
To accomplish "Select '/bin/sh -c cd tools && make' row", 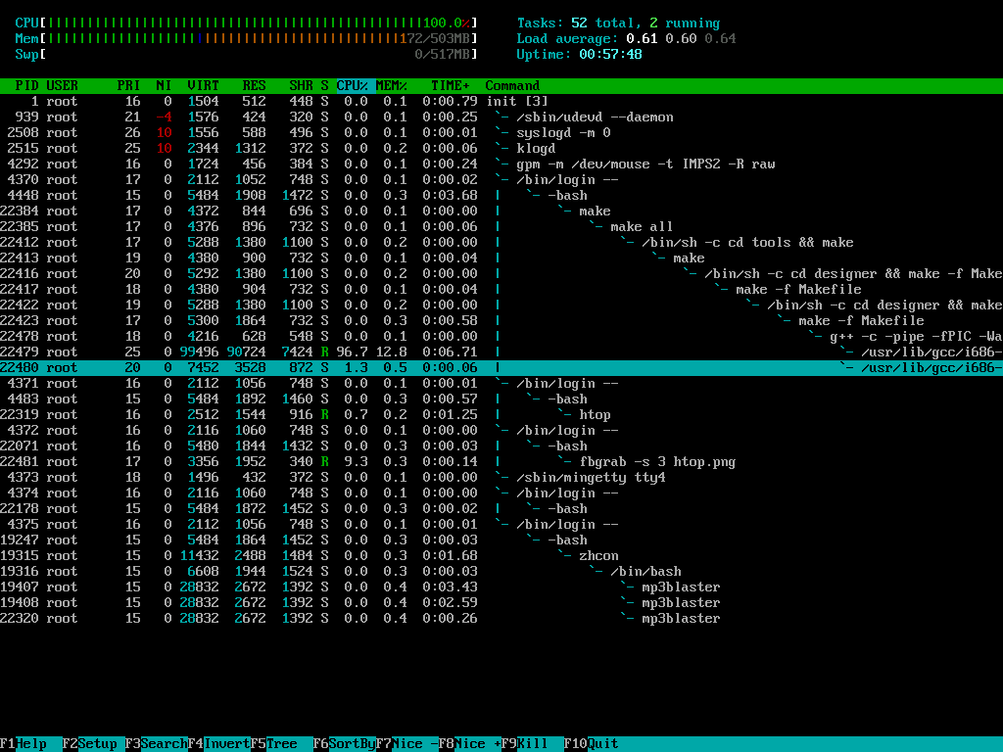I will [501, 243].
